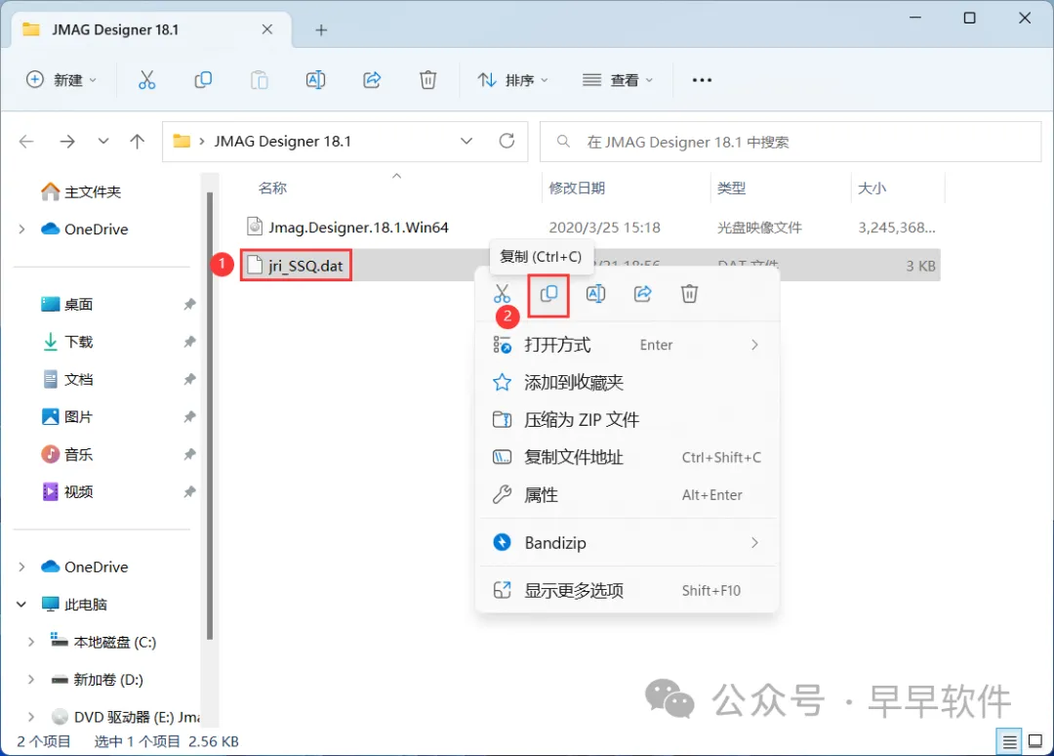This screenshot has height=756, width=1054.
Task: Open 下载 (Downloads) in quick access
Action: pos(67,342)
